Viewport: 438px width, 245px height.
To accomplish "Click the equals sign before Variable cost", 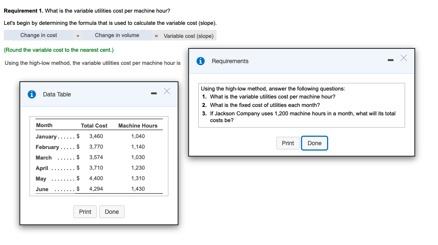I will [156, 35].
